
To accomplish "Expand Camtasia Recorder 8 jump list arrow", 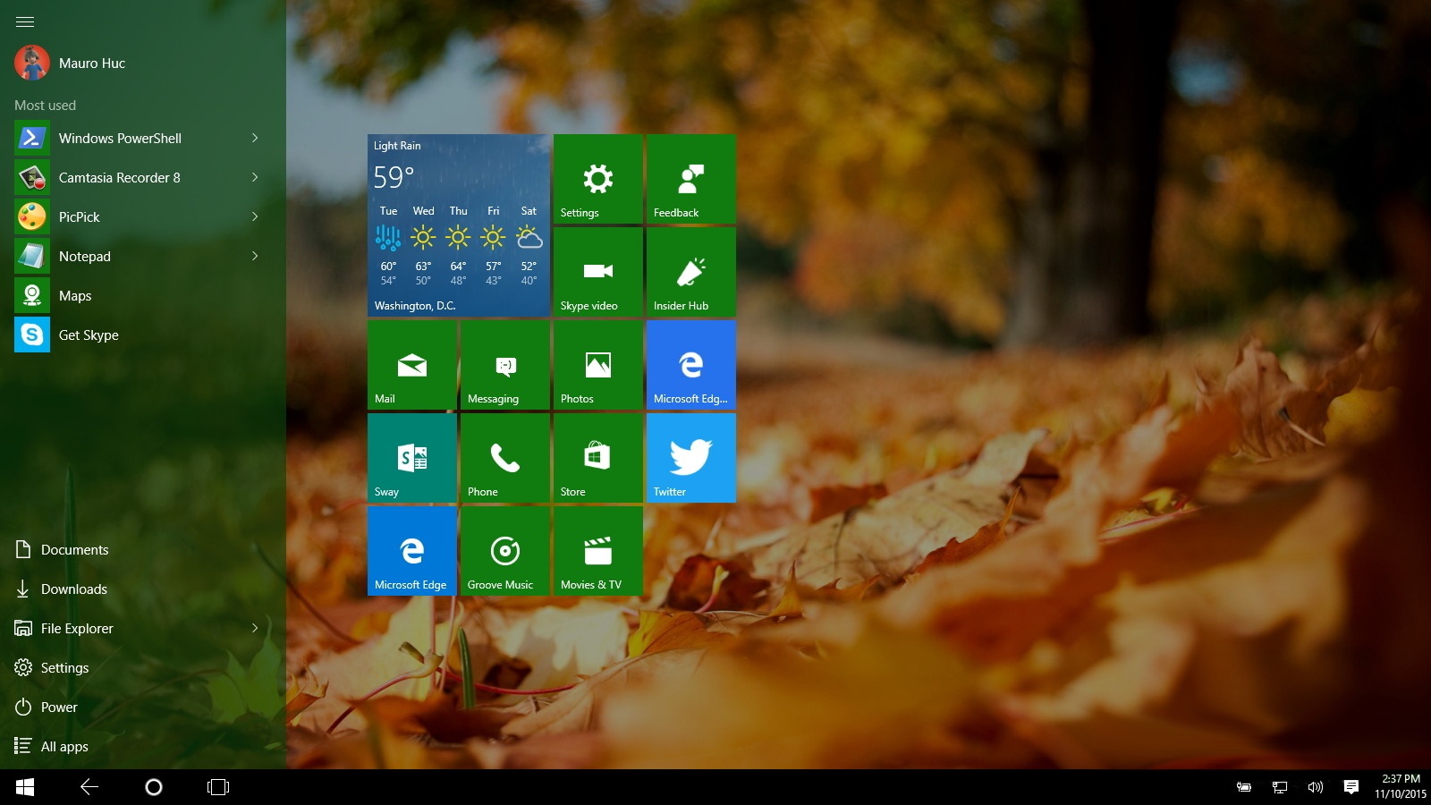I will (255, 177).
